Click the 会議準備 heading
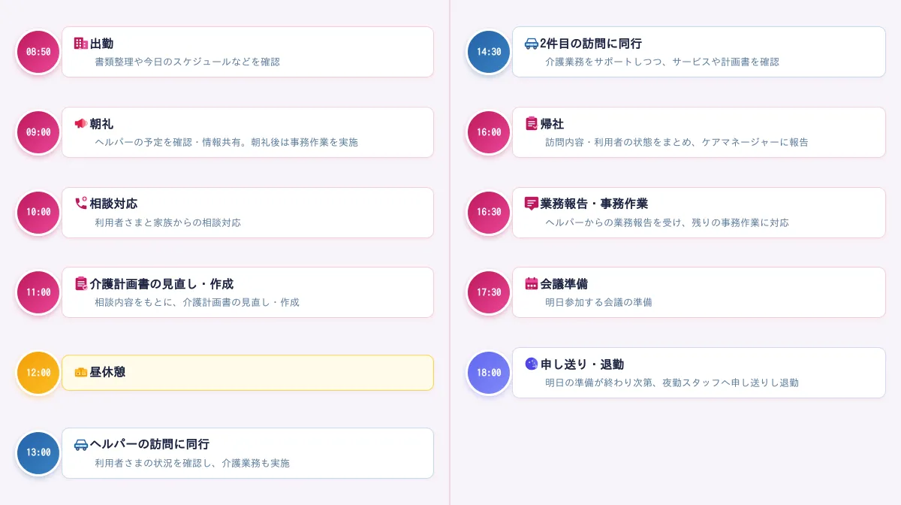 click(565, 284)
